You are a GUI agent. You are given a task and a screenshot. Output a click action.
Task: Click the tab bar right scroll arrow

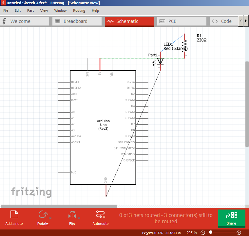point(246,21)
